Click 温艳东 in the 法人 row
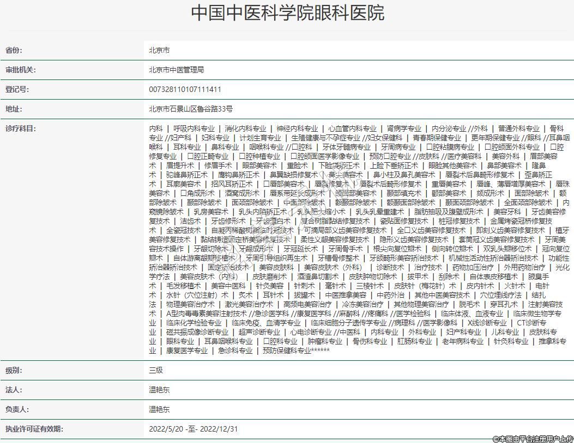The image size is (574, 443). click(159, 390)
